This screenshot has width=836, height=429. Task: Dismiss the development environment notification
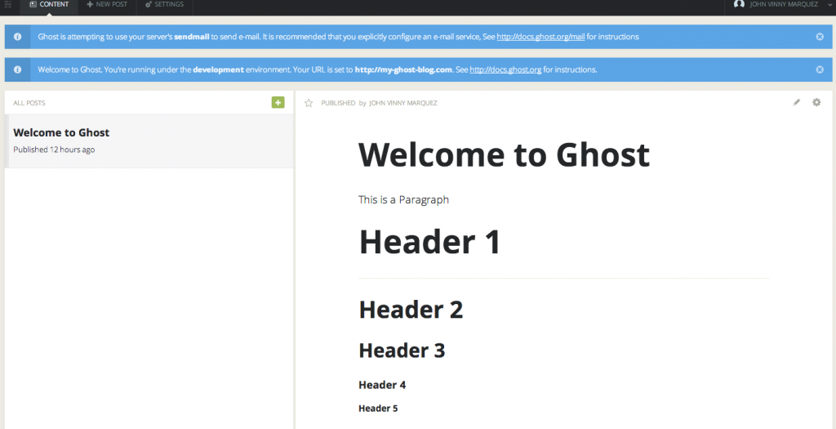coord(820,70)
